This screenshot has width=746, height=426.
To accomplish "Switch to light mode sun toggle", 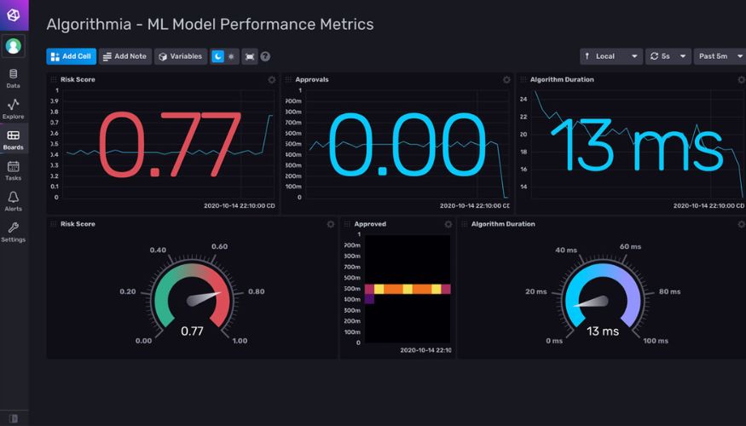I will (x=231, y=56).
